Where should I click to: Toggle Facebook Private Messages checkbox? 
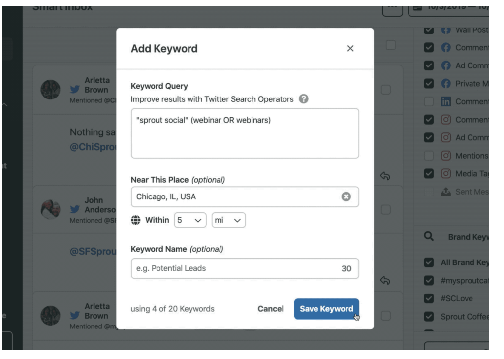(429, 84)
